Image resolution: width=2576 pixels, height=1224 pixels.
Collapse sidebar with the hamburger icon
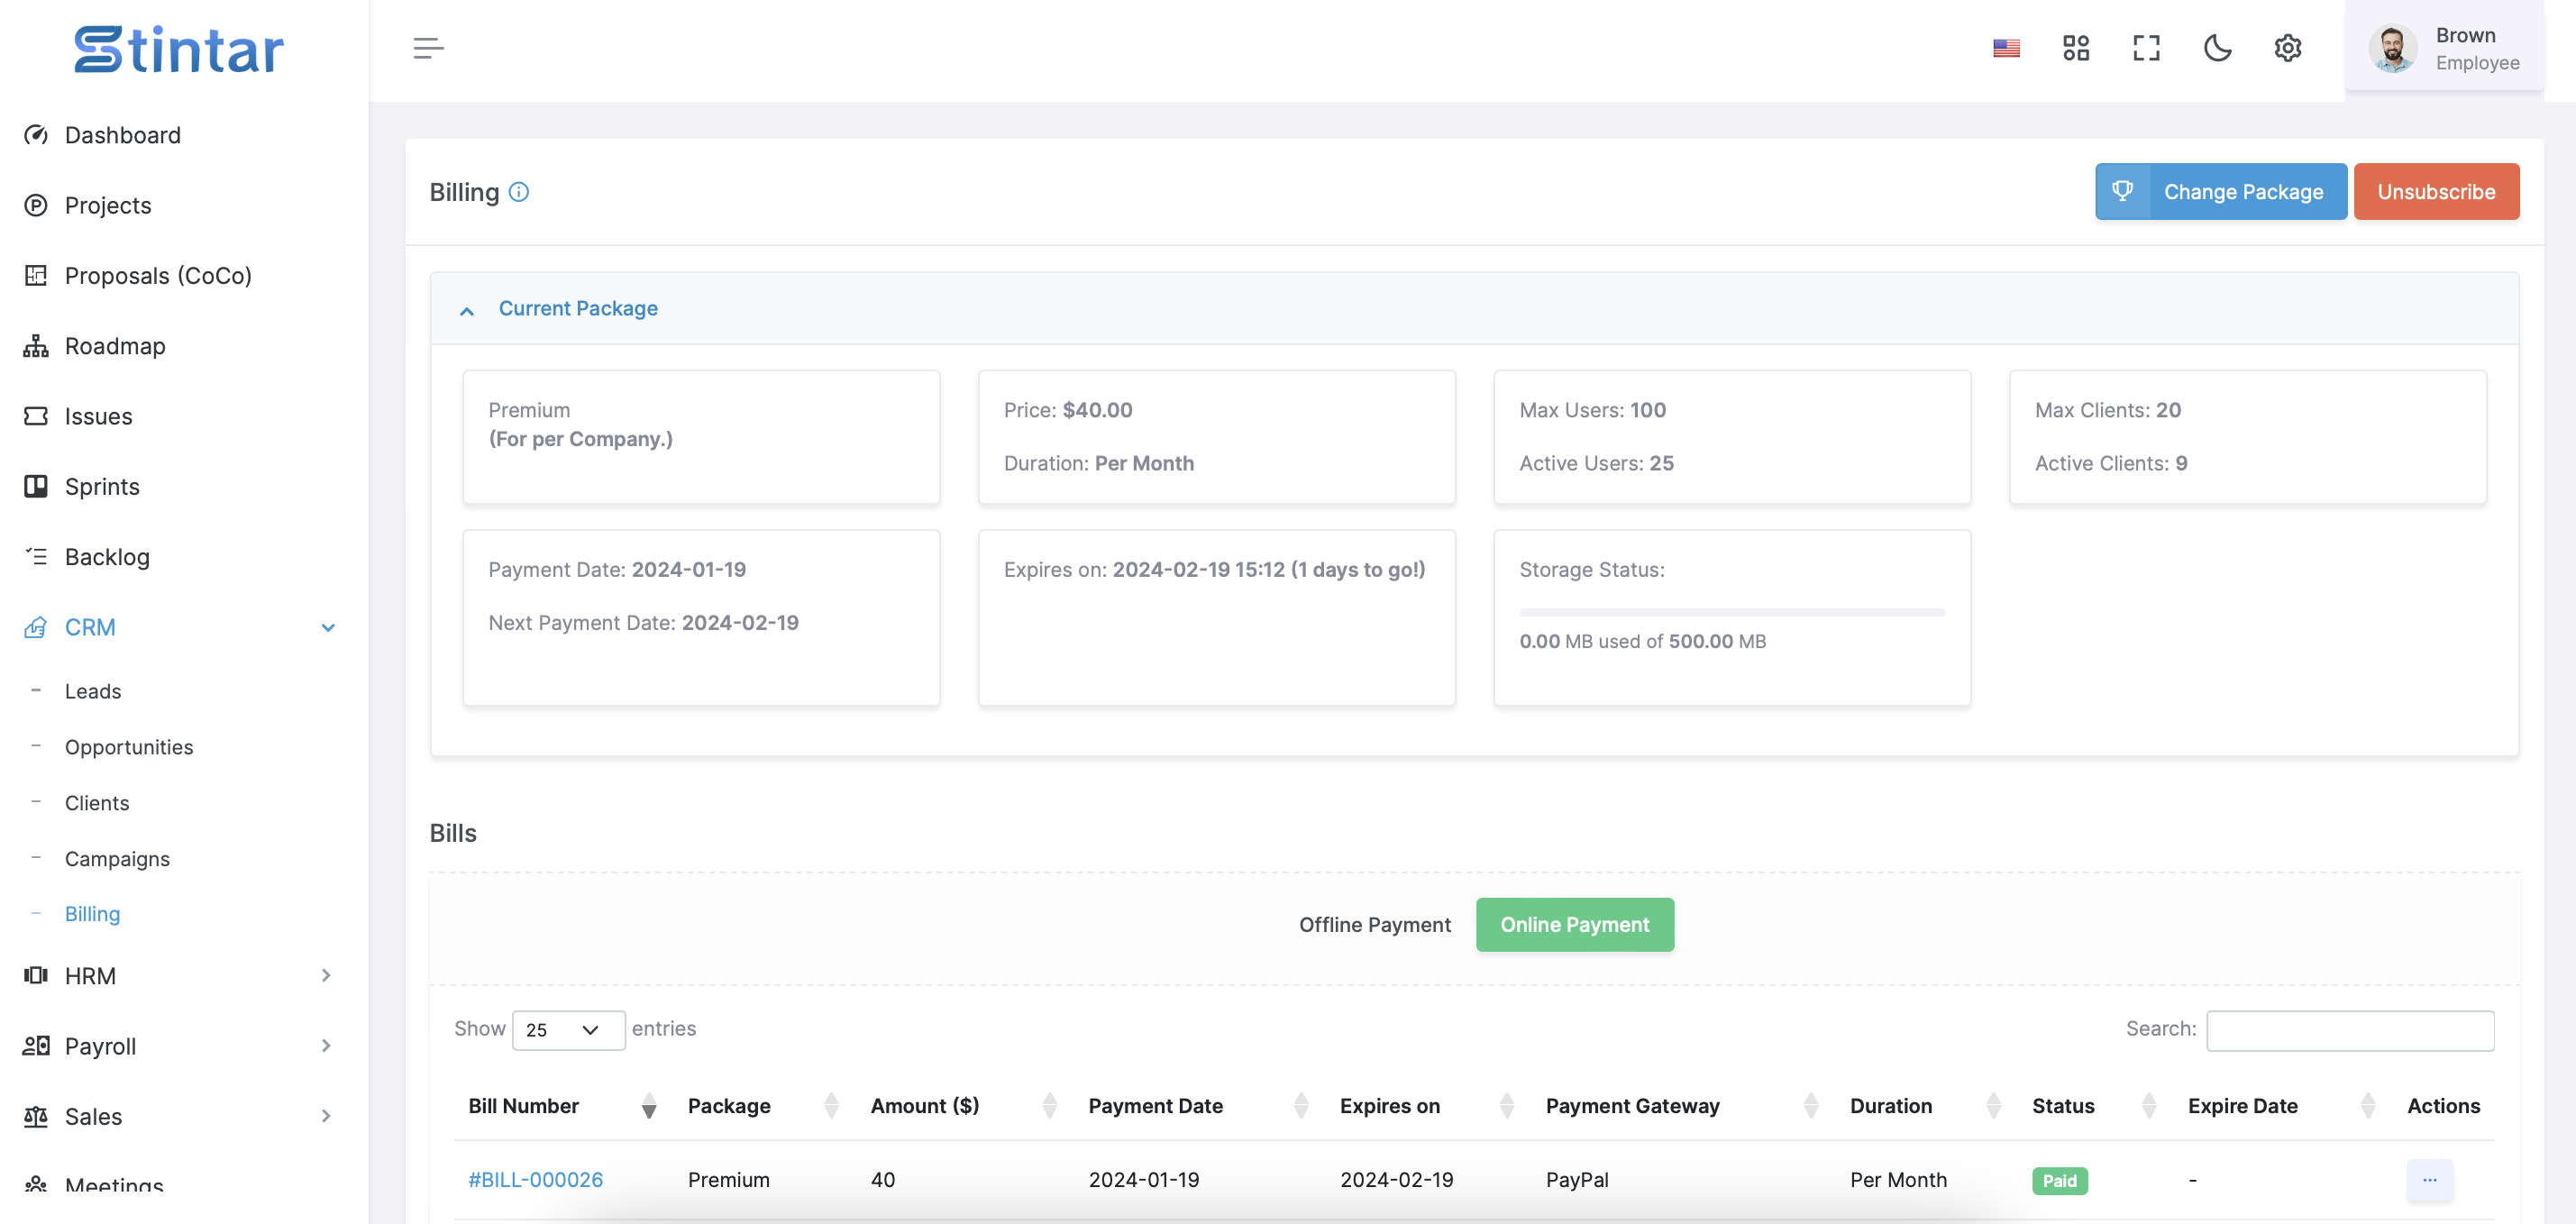(428, 48)
